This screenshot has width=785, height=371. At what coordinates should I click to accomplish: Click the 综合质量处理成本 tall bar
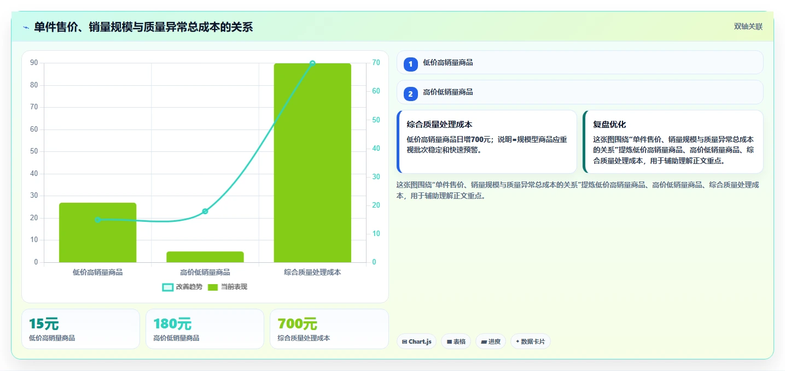click(x=312, y=163)
